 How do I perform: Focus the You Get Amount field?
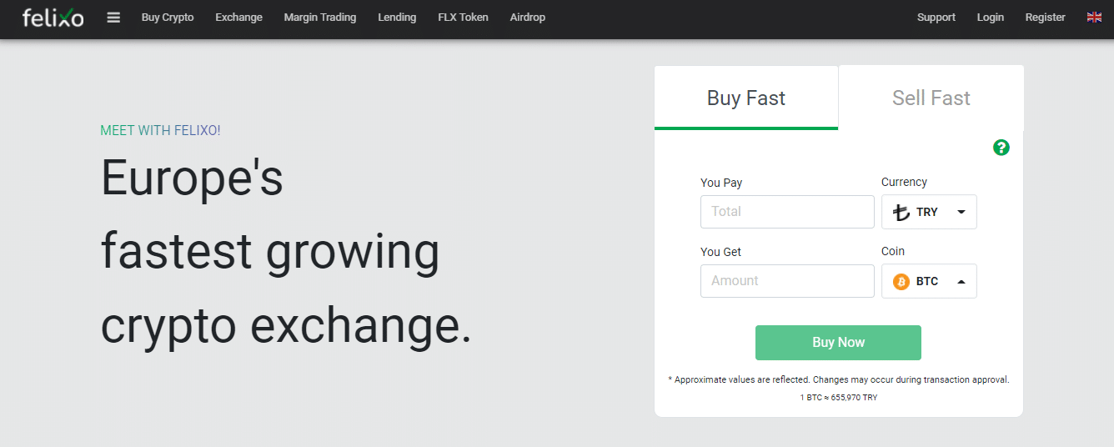click(x=786, y=281)
